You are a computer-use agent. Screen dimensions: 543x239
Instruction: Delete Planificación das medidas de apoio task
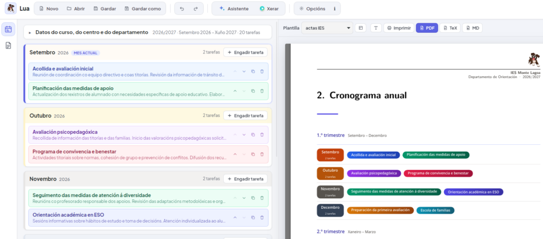coord(262,91)
